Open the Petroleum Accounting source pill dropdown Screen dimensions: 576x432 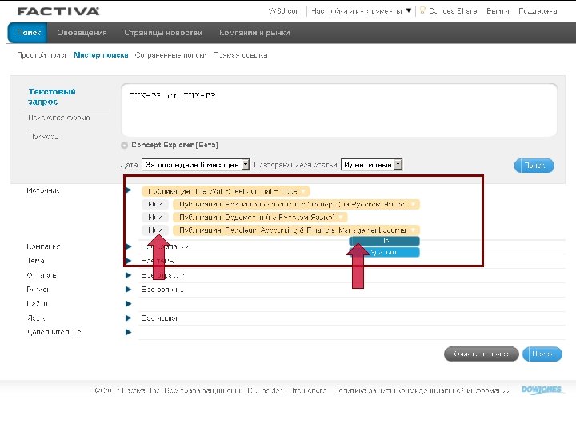click(x=414, y=230)
